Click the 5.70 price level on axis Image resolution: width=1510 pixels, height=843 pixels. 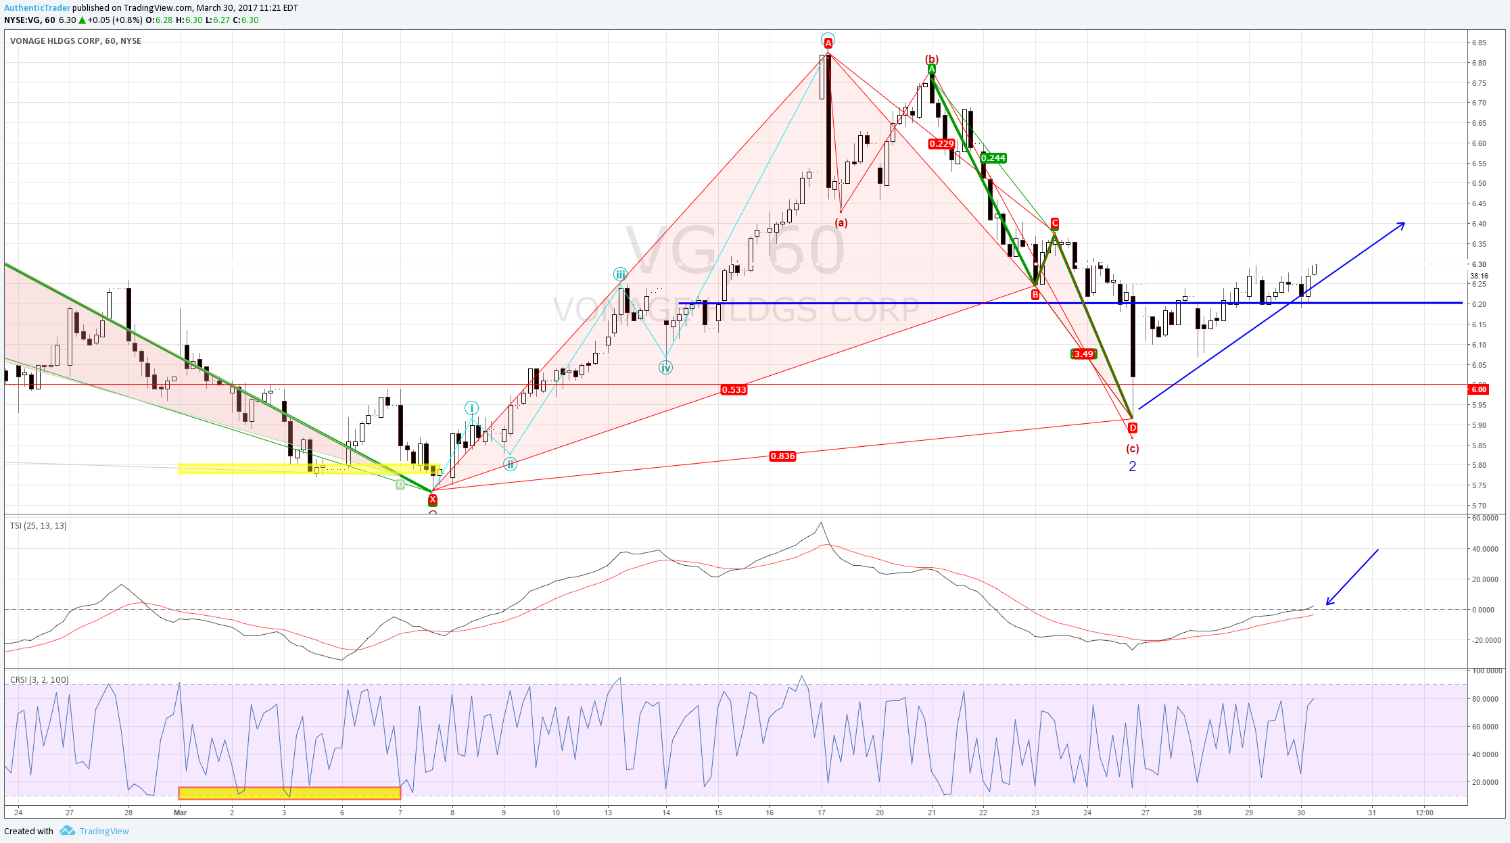tap(1478, 506)
